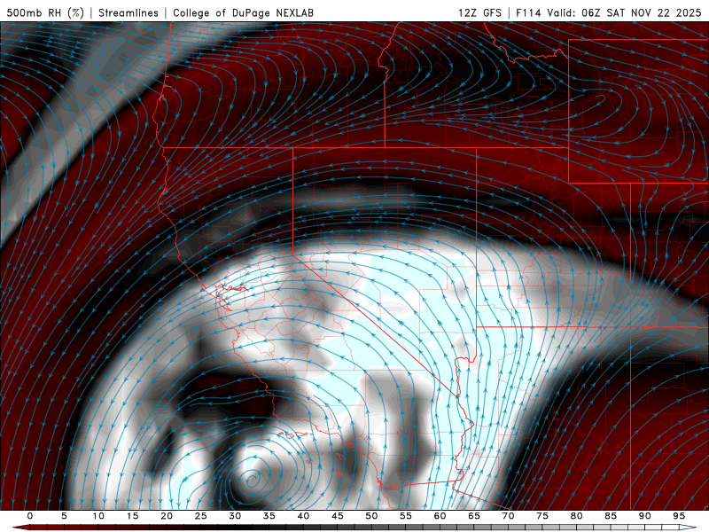Click the 55 value on the color scale
The width and height of the screenshot is (709, 532).
click(406, 516)
